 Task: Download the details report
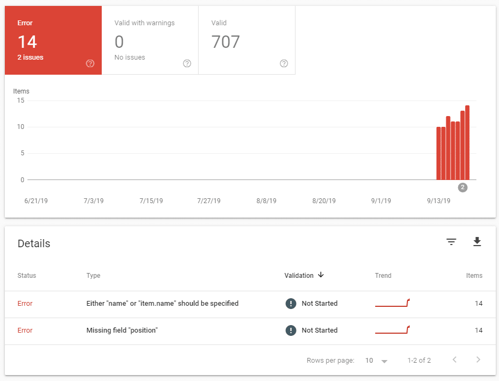[x=476, y=242]
